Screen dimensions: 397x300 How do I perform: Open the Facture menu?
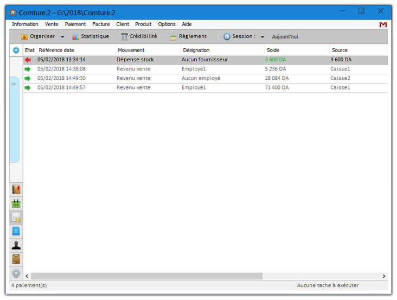(x=101, y=24)
